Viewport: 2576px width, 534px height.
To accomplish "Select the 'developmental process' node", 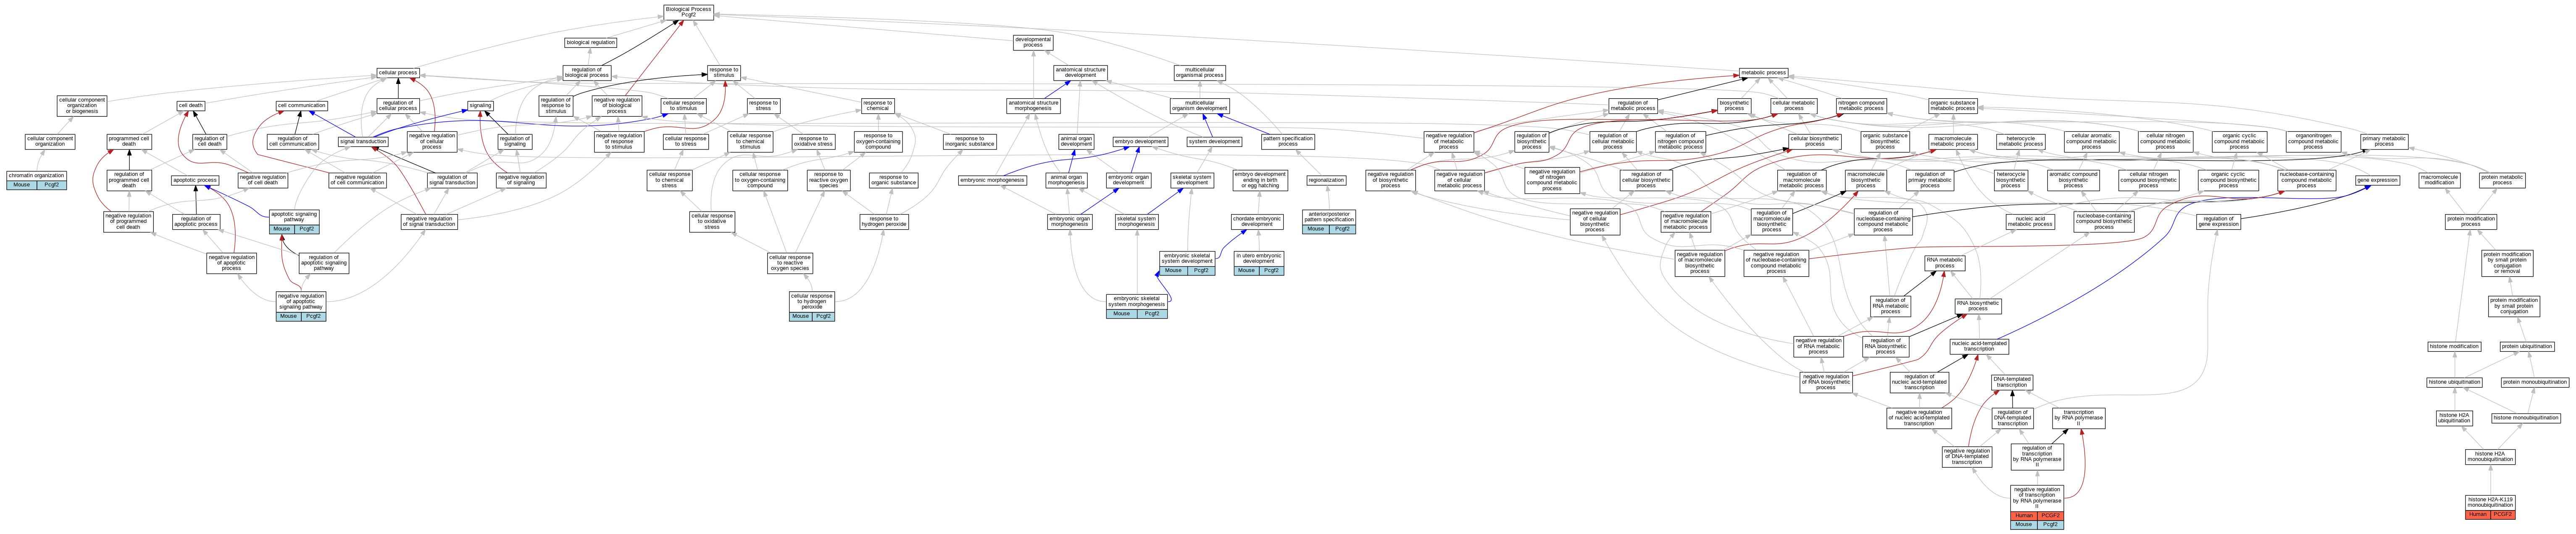I will [1033, 43].
